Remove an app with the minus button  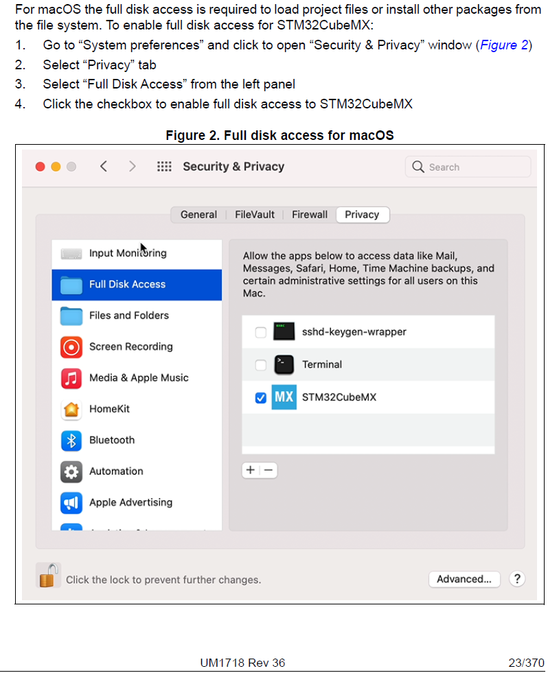[269, 470]
